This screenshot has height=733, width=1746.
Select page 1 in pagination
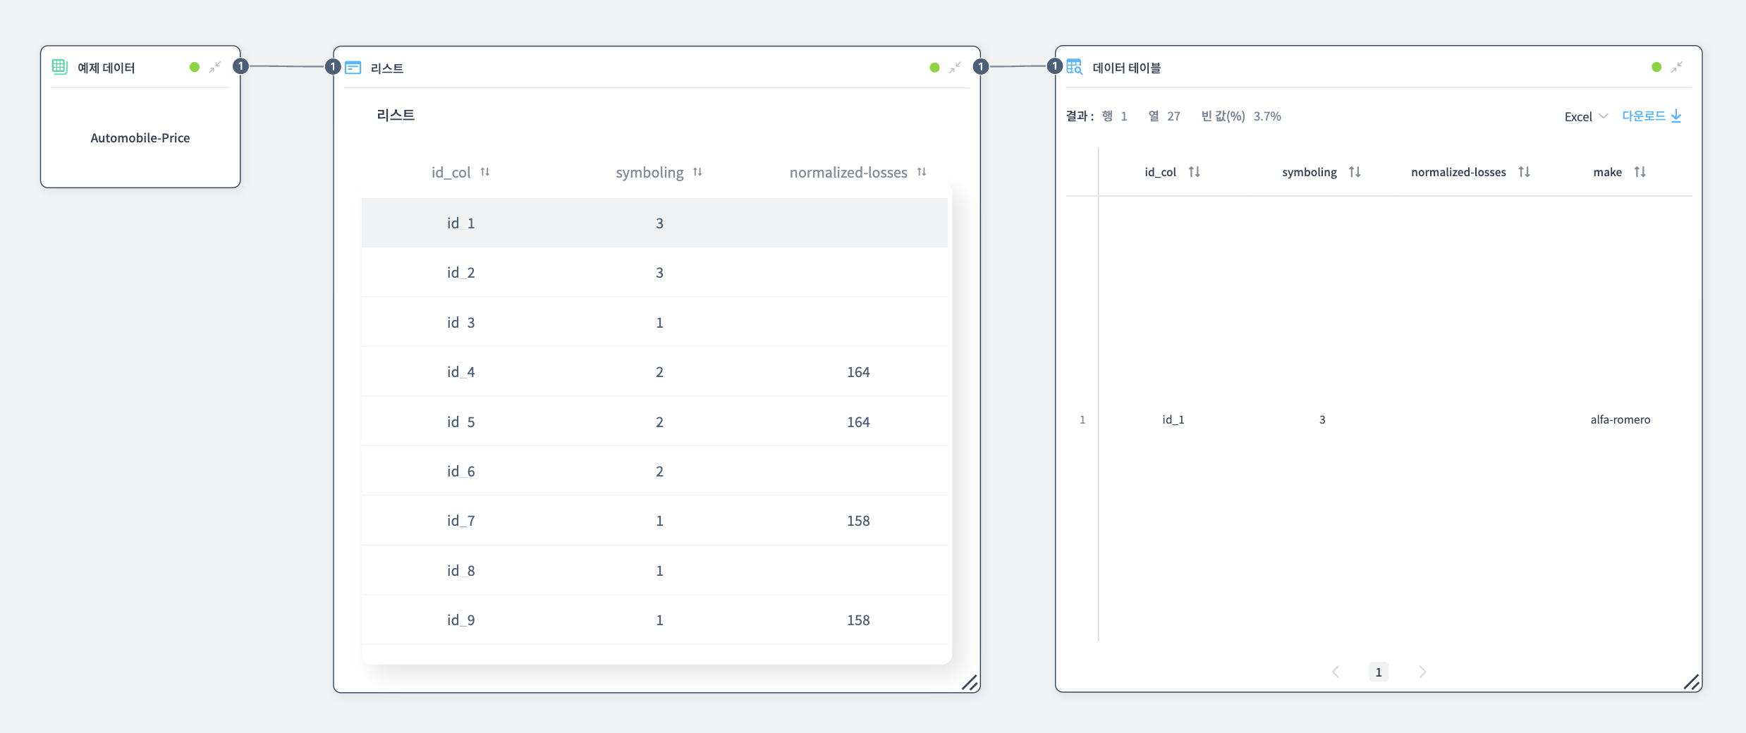[x=1379, y=672]
